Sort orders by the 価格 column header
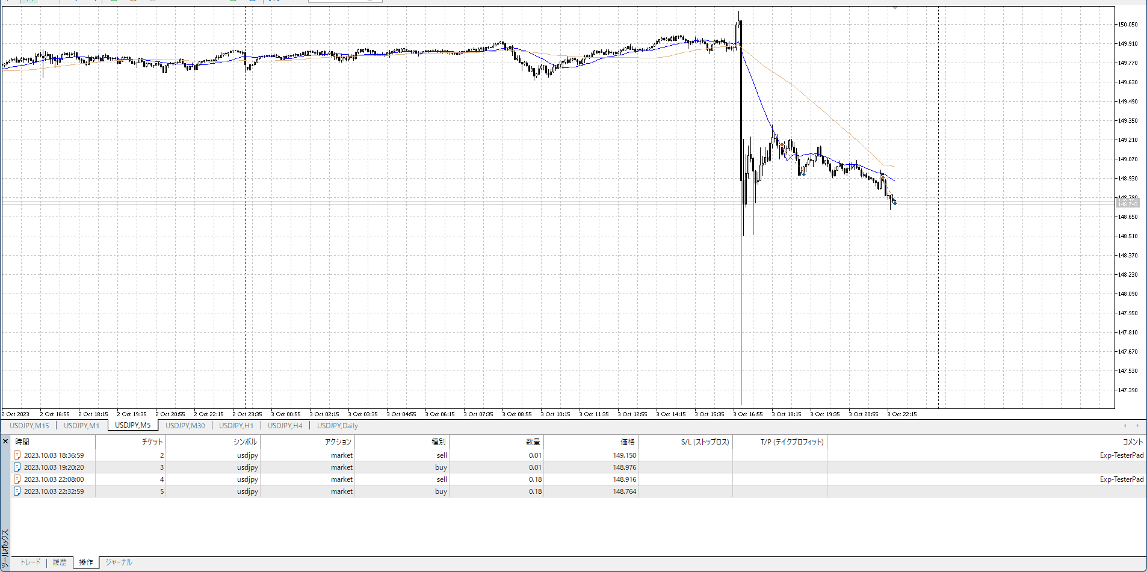The height and width of the screenshot is (572, 1147). [627, 442]
